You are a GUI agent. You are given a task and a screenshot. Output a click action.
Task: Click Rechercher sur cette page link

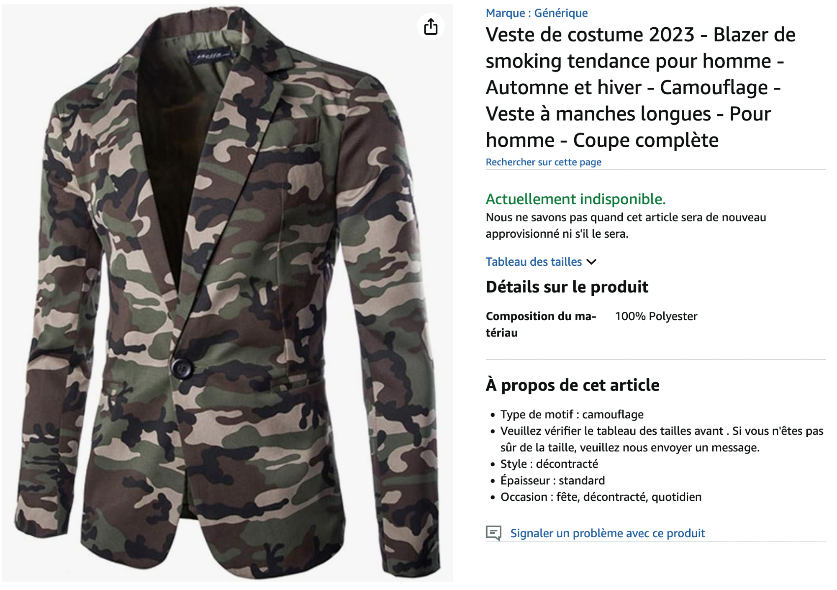(543, 162)
